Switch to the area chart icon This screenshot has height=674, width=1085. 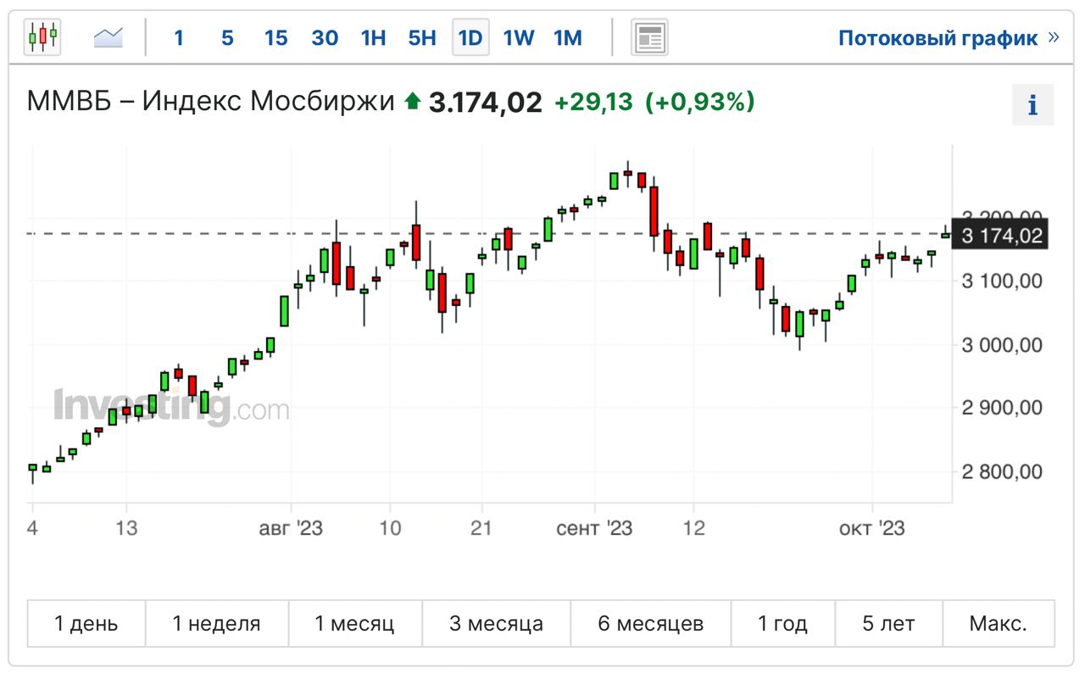[108, 37]
